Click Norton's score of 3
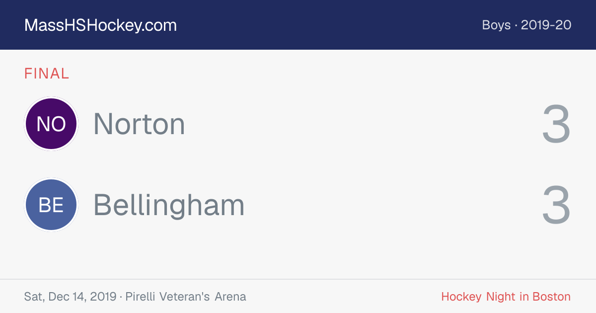The image size is (596, 313). tap(556, 124)
